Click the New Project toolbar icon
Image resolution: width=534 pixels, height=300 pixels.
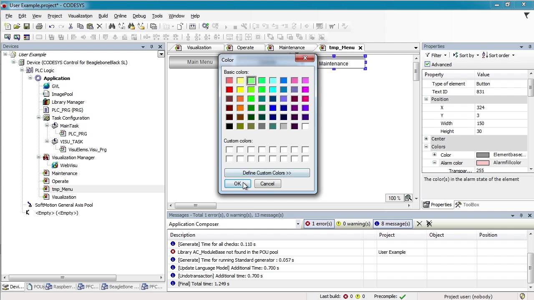8,26
